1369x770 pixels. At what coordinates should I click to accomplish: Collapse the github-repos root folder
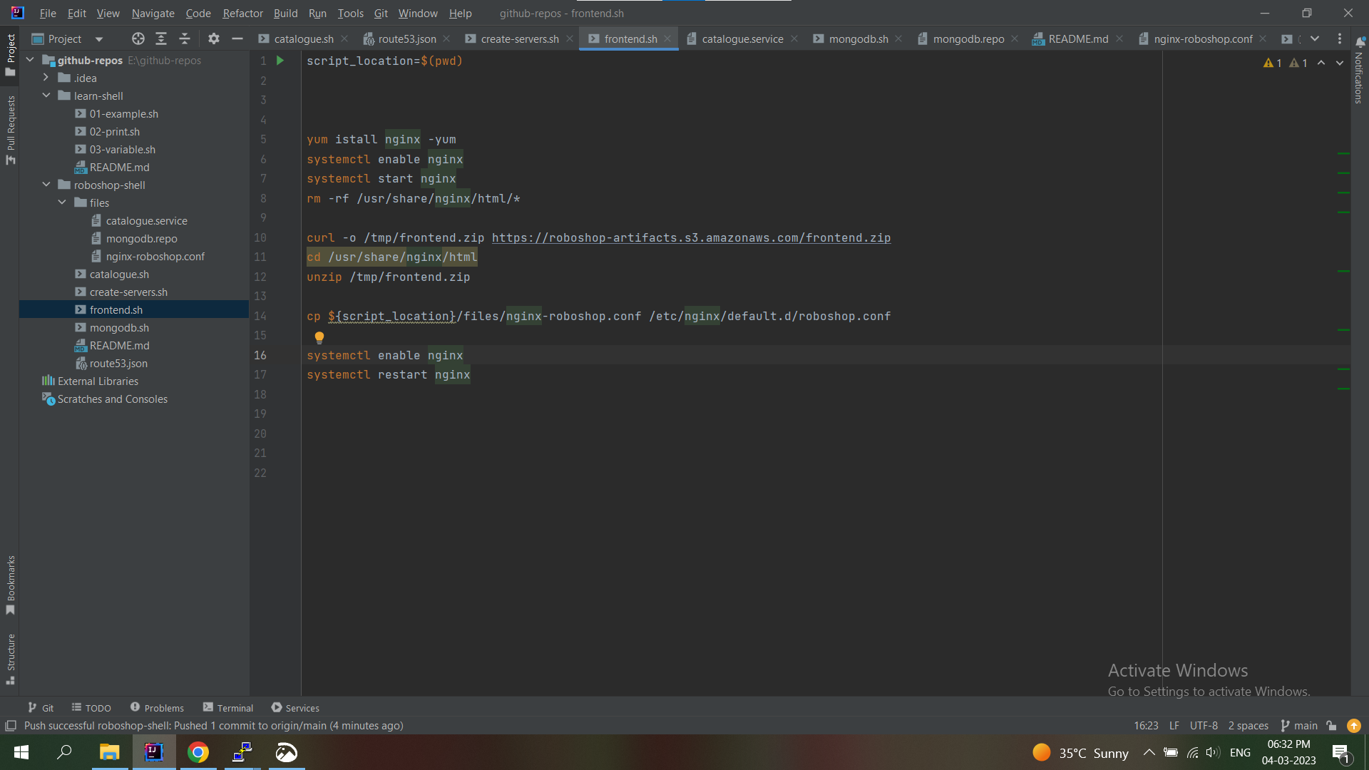(x=30, y=60)
